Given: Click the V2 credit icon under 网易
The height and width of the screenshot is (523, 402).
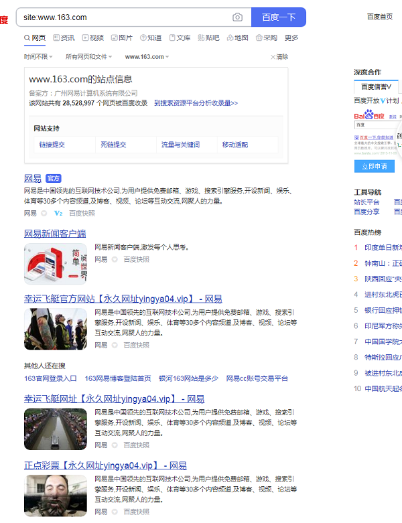Looking at the screenshot, I should tap(58, 213).
